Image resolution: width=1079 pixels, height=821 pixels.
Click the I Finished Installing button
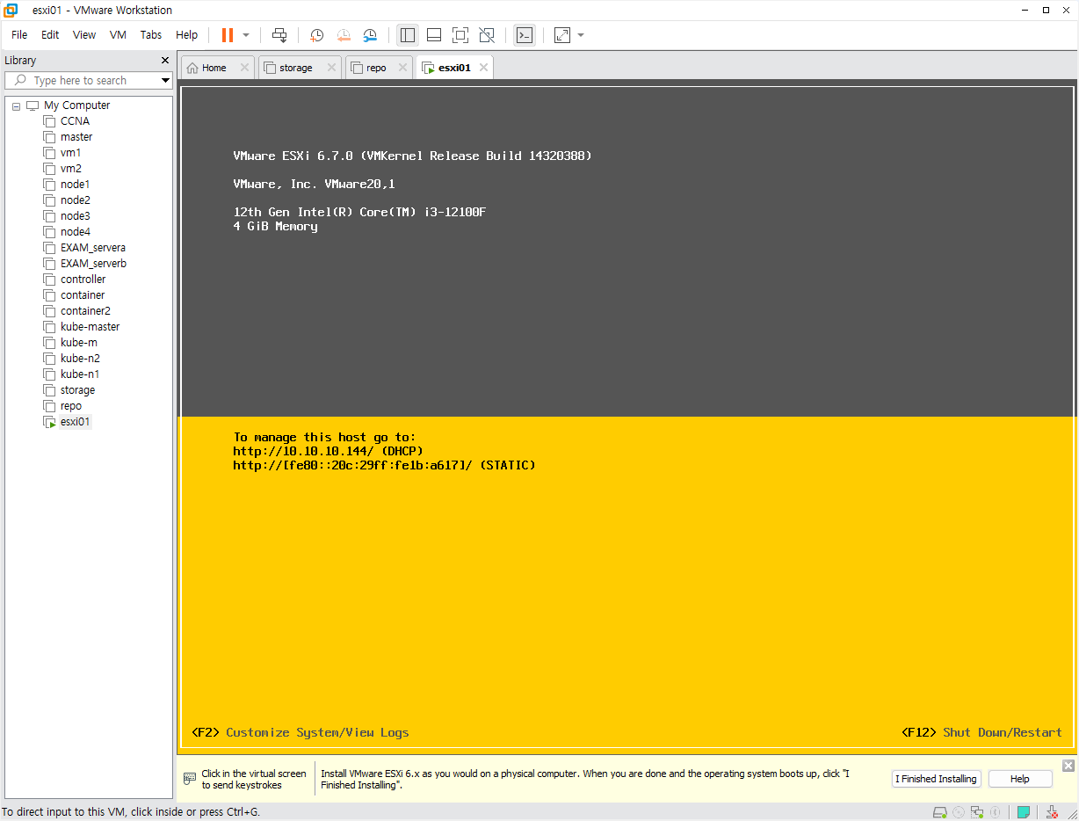point(936,779)
